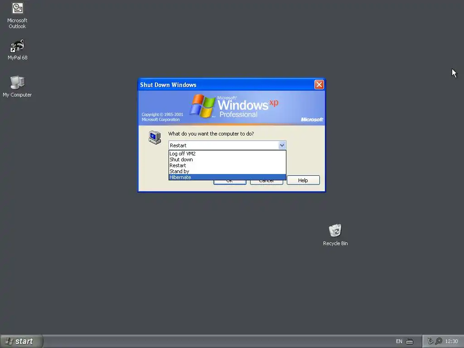Choose 'Shut down' from the list
Image resolution: width=464 pixels, height=348 pixels.
click(x=227, y=159)
